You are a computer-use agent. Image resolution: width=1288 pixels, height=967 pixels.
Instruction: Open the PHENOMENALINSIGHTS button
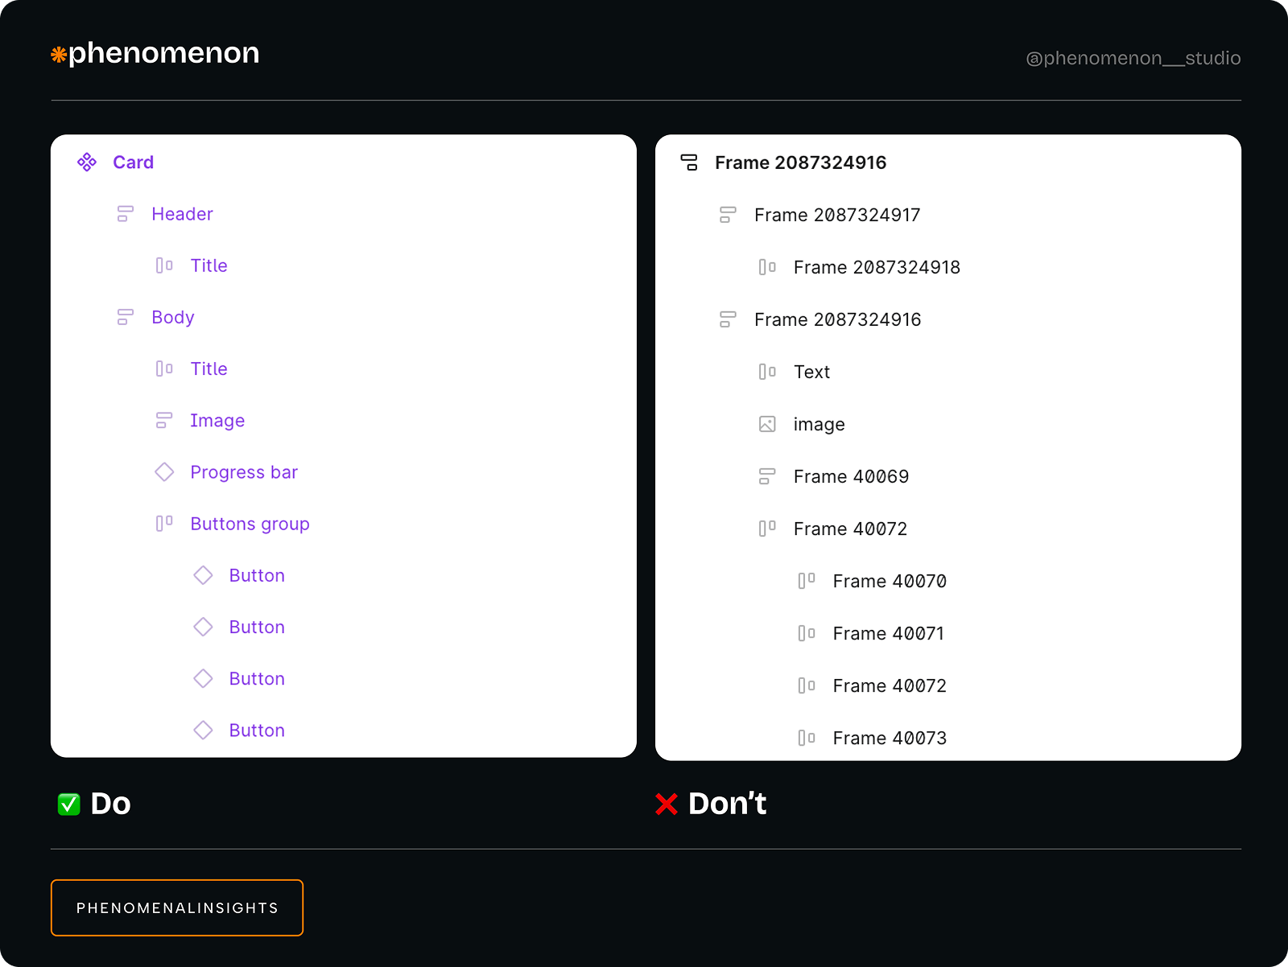[176, 907]
